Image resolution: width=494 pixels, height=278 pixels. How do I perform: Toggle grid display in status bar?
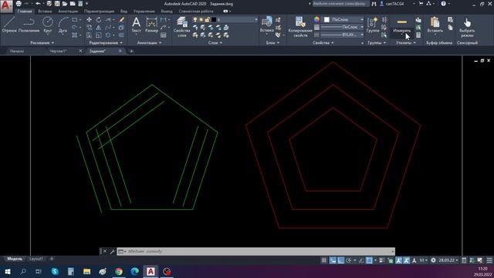coord(323,260)
